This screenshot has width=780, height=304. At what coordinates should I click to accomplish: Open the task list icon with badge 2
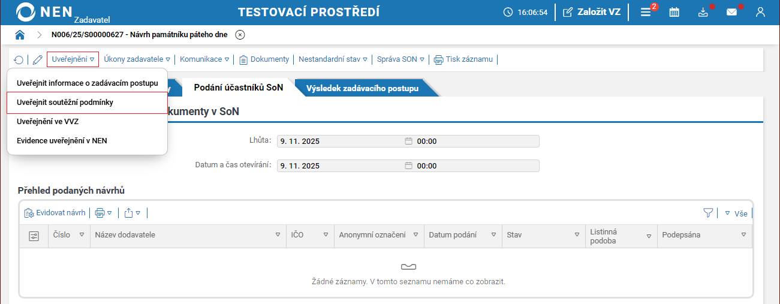pos(646,12)
